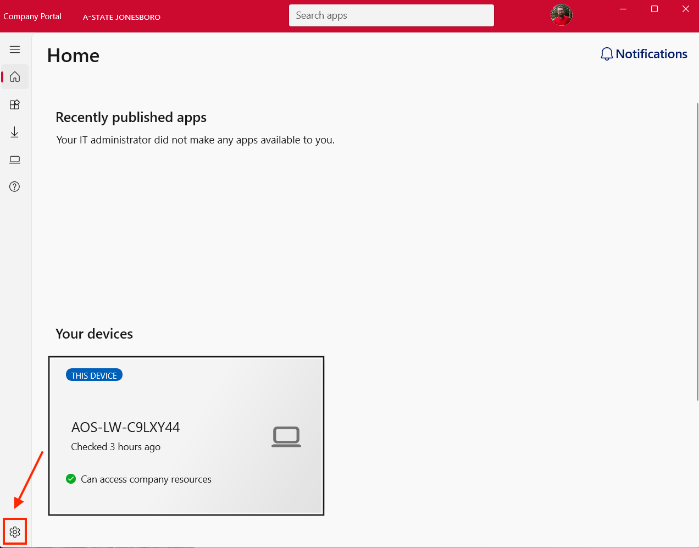699x548 pixels.
Task: Open the Devices page icon
Action: coord(15,159)
